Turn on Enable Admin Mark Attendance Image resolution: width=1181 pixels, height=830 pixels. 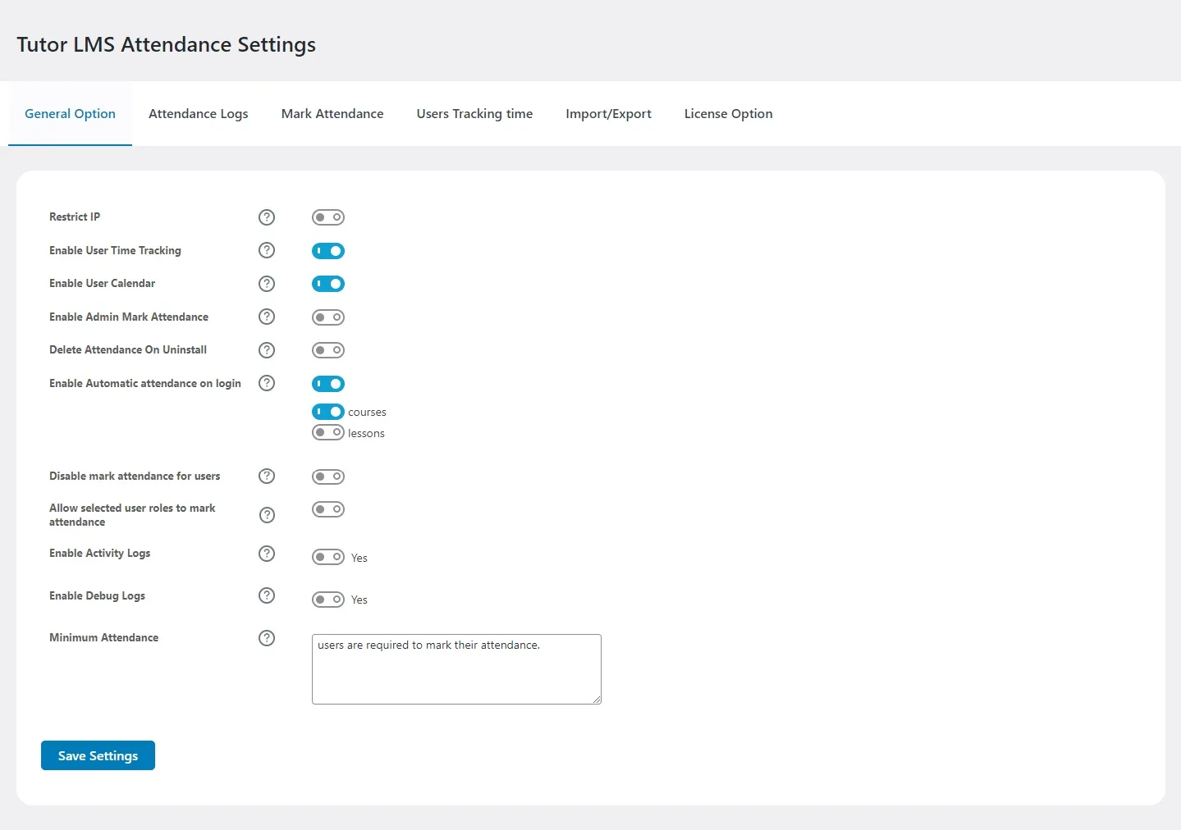tap(328, 317)
